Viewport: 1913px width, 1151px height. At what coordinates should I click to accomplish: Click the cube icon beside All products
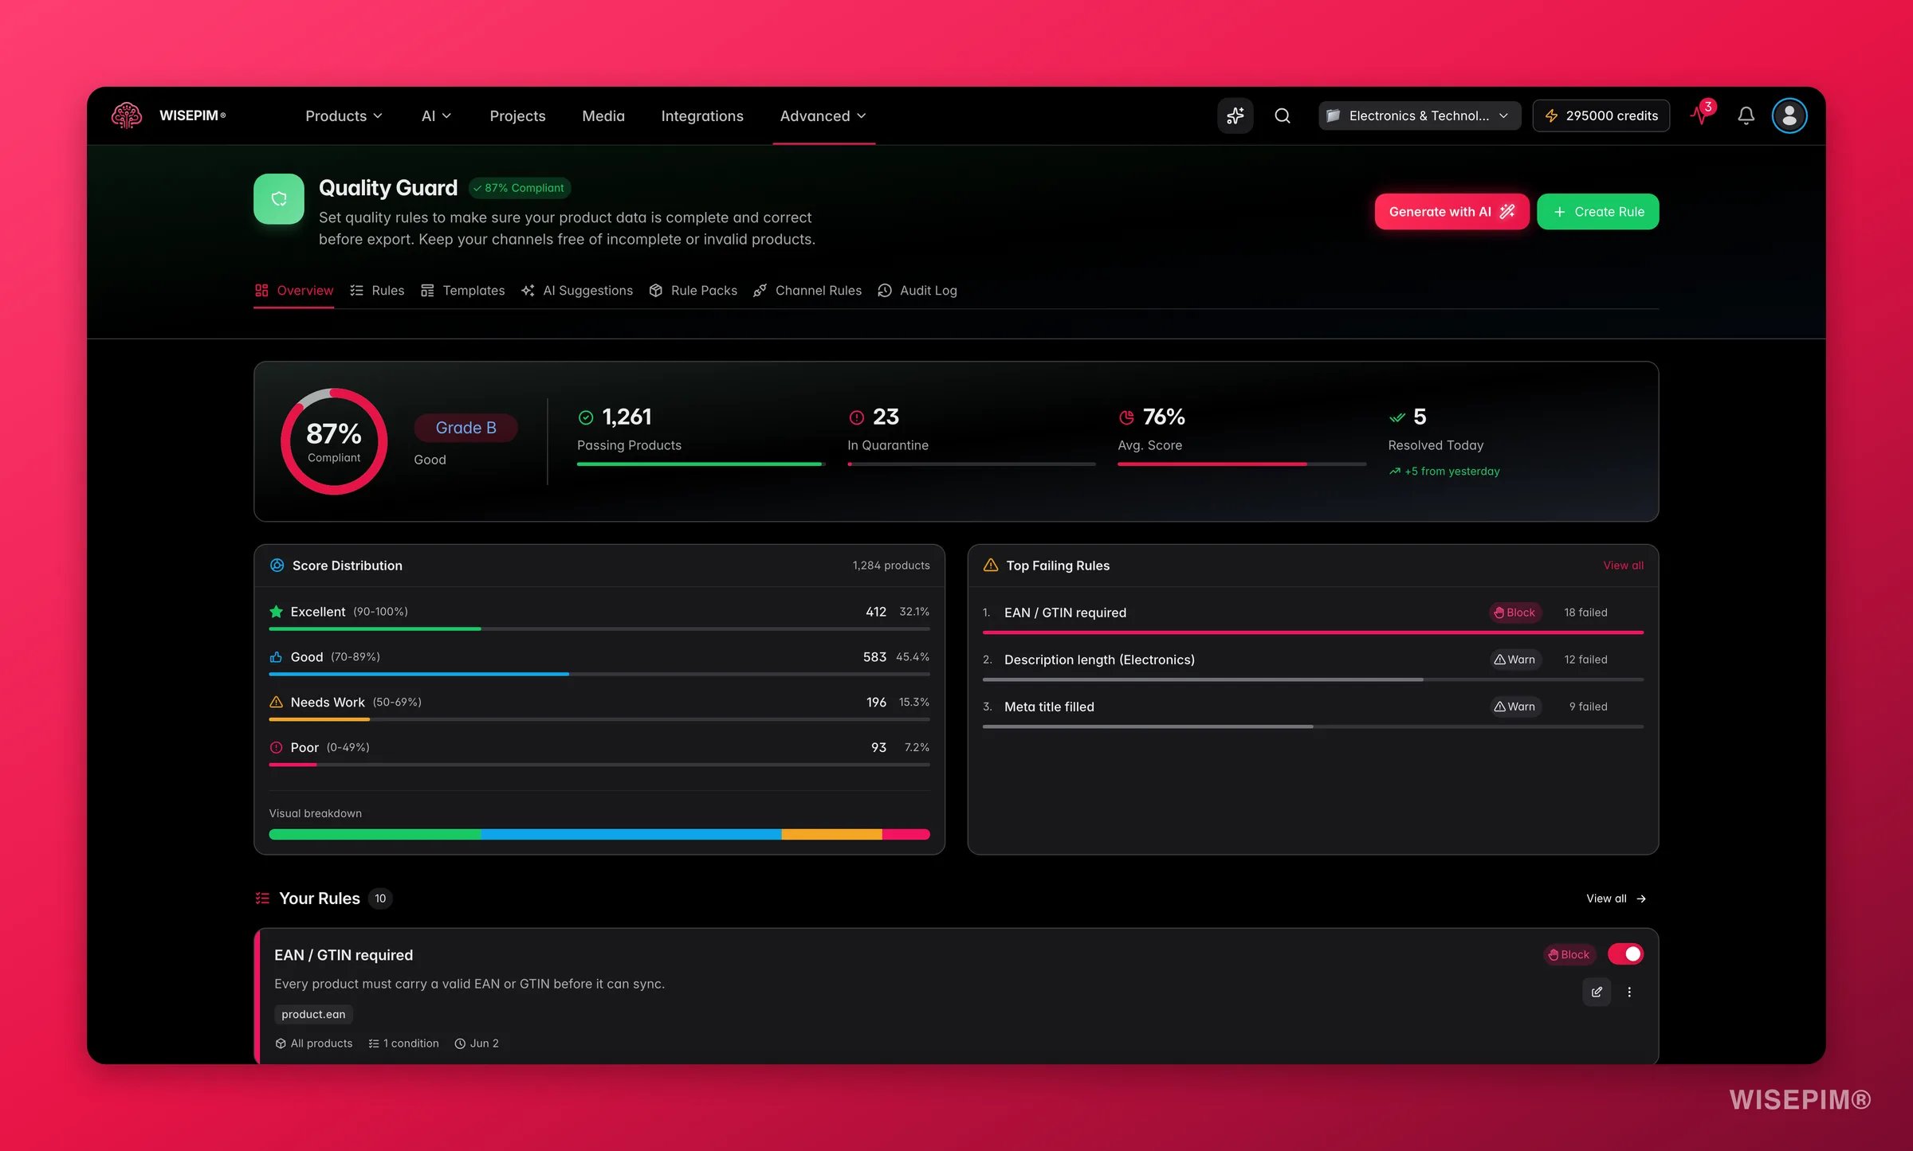(281, 1043)
